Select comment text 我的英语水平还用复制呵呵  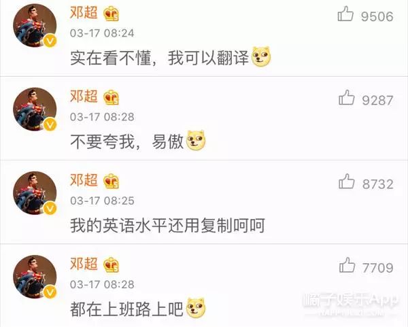point(167,225)
